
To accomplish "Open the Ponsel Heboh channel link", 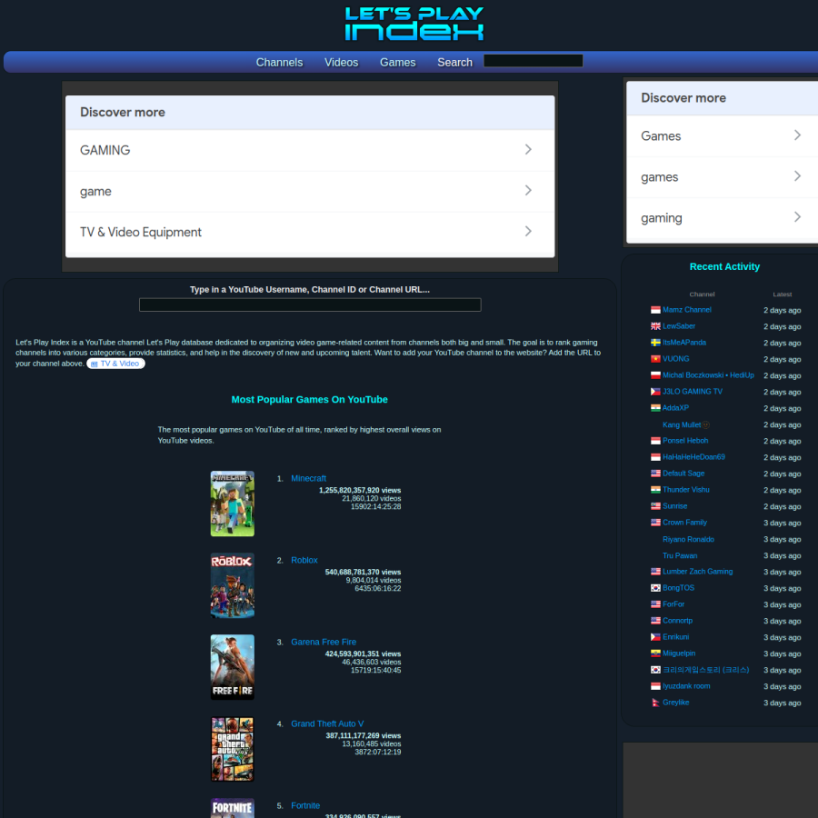I will 685,441.
